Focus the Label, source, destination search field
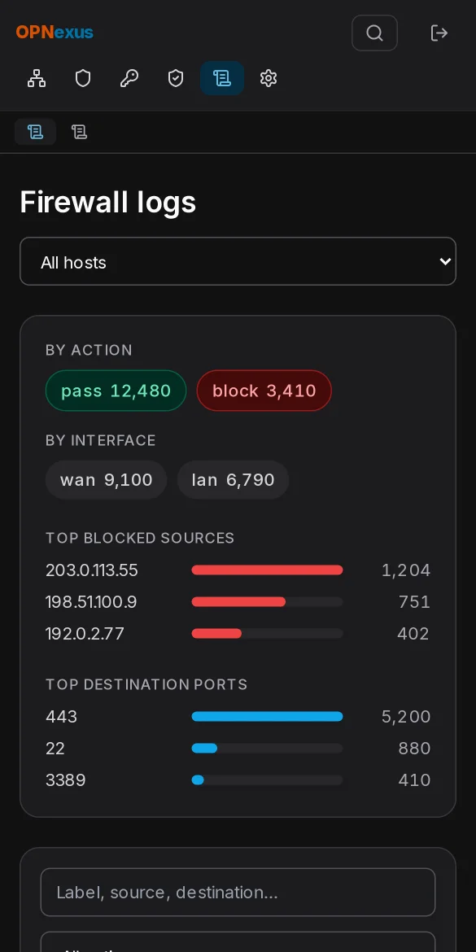Screen dimensions: 476x952 click(238, 892)
